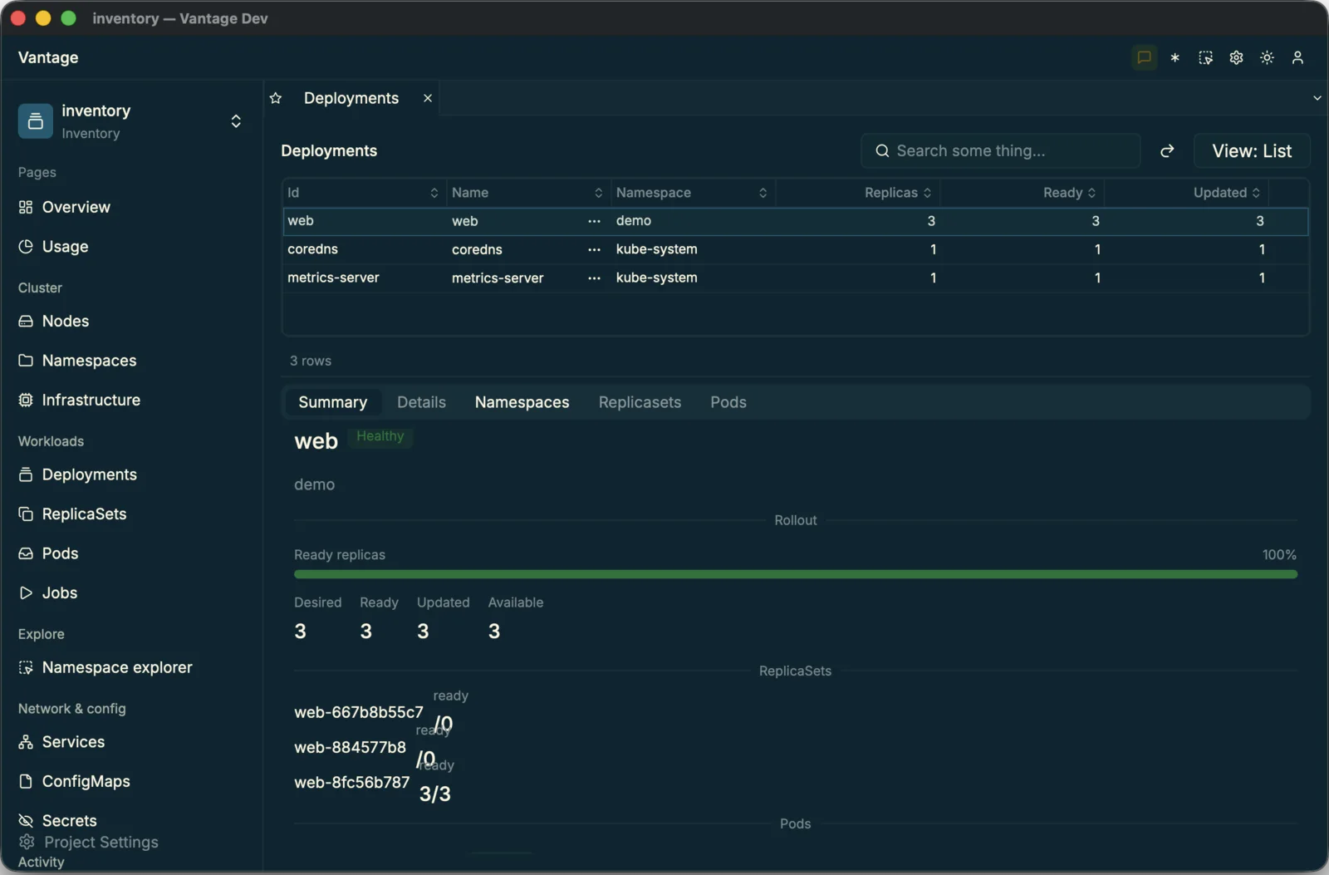The height and width of the screenshot is (875, 1329).
Task: Switch to the Replicasets tab
Action: 640,402
